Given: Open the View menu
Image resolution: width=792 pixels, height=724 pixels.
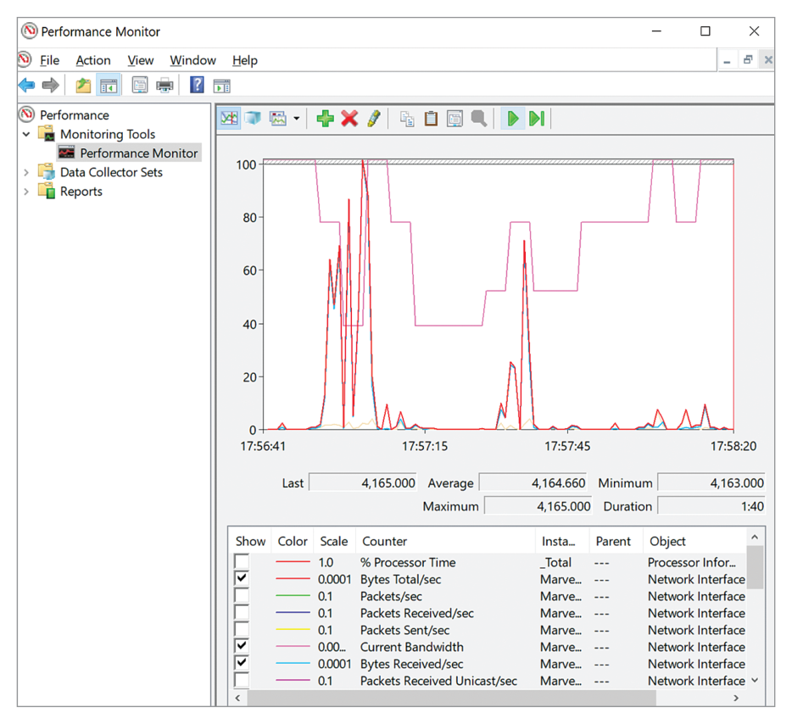Looking at the screenshot, I should (141, 60).
